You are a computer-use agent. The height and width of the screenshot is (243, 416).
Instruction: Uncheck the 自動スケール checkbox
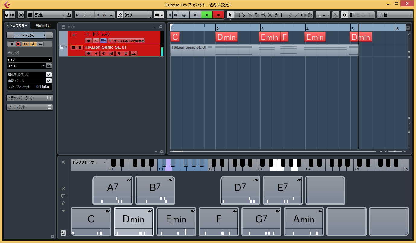click(49, 81)
